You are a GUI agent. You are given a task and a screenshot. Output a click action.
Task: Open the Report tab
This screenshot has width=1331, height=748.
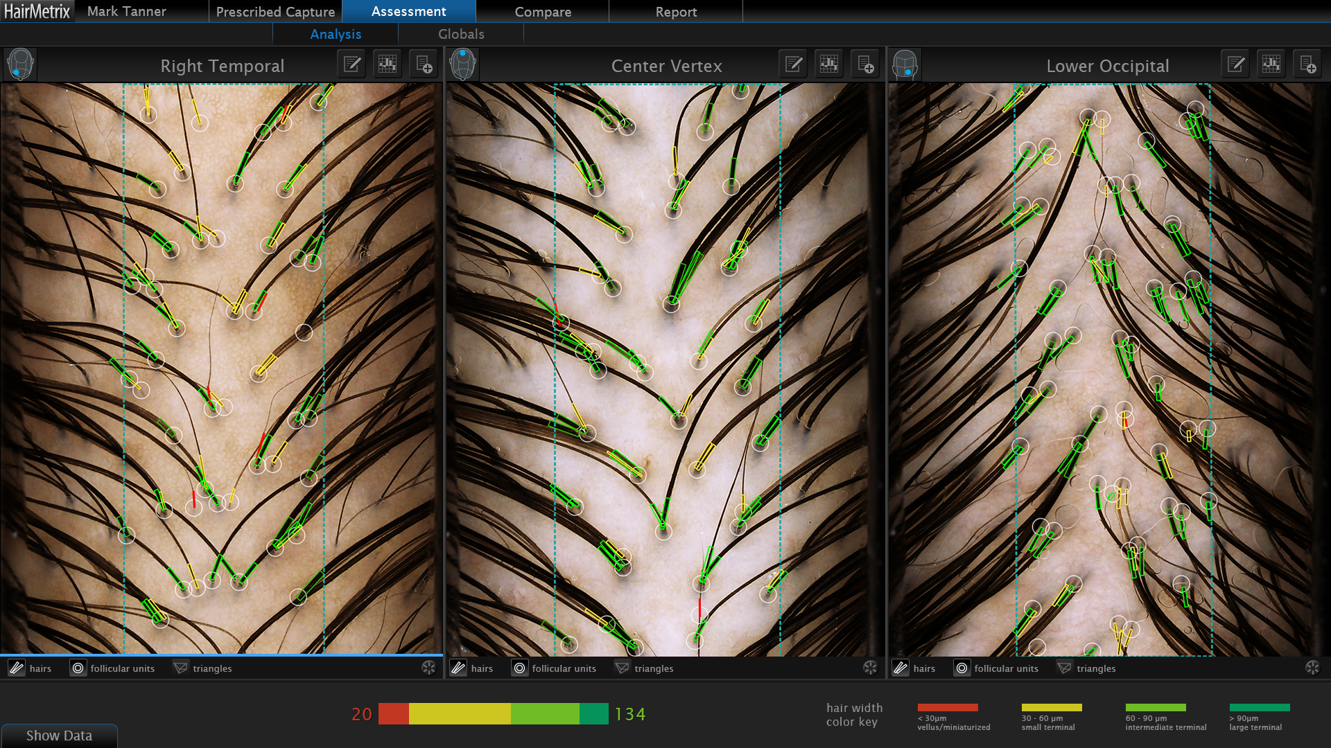pos(676,11)
